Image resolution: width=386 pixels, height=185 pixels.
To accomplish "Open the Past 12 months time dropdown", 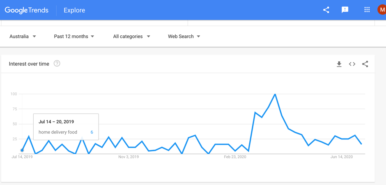I will (74, 37).
